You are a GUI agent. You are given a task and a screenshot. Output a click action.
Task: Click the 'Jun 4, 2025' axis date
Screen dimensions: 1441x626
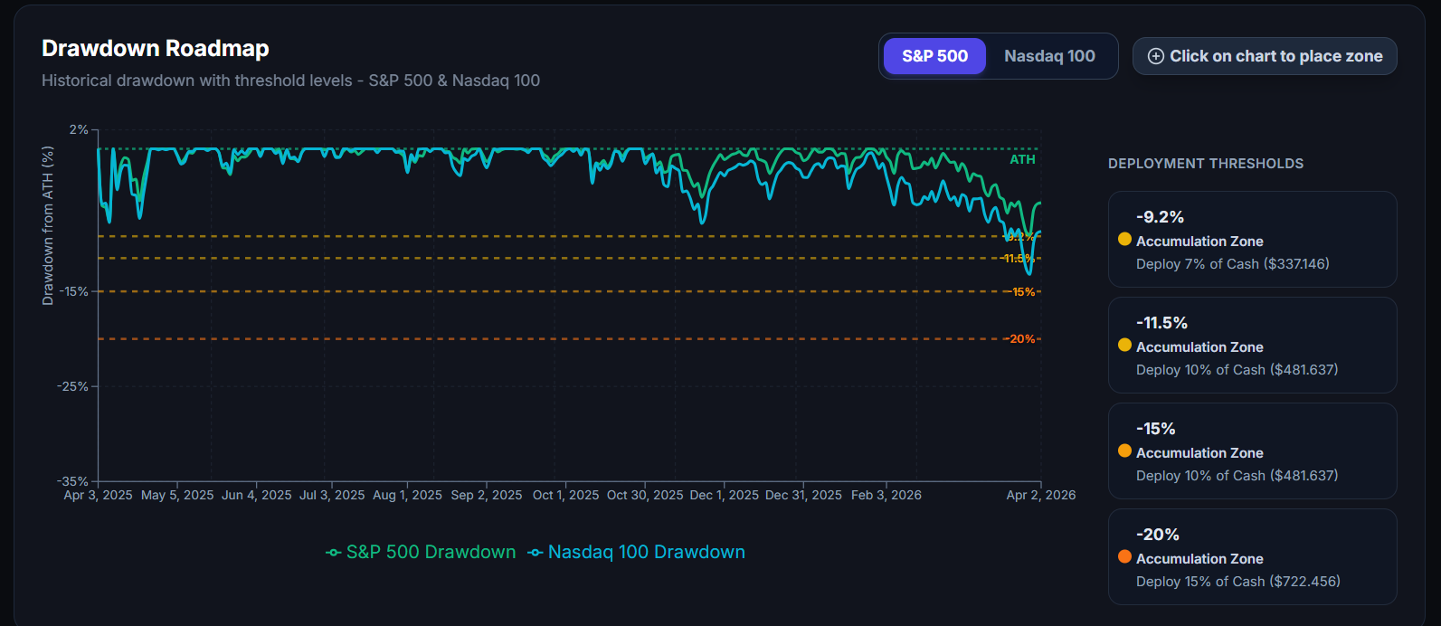coord(257,495)
